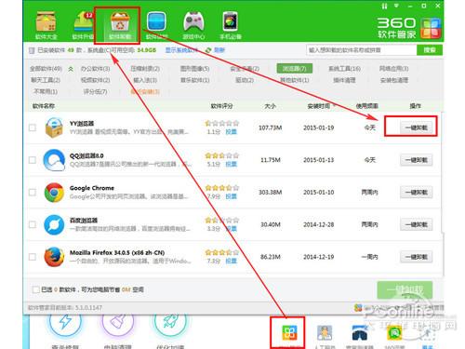
Task: Click the 2014-12-19 install date of Firefox
Action: tap(319, 257)
